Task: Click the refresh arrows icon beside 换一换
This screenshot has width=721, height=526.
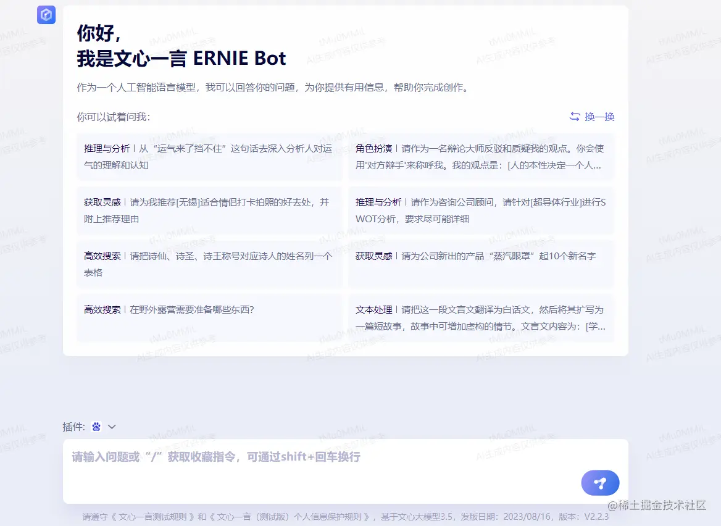Action: click(575, 117)
